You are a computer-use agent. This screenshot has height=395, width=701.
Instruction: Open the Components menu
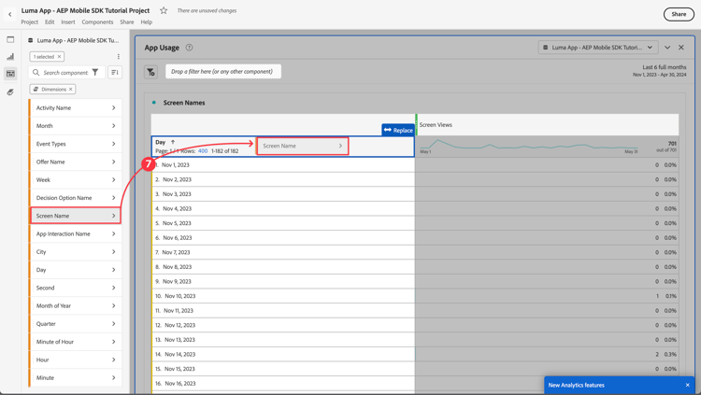tap(97, 21)
